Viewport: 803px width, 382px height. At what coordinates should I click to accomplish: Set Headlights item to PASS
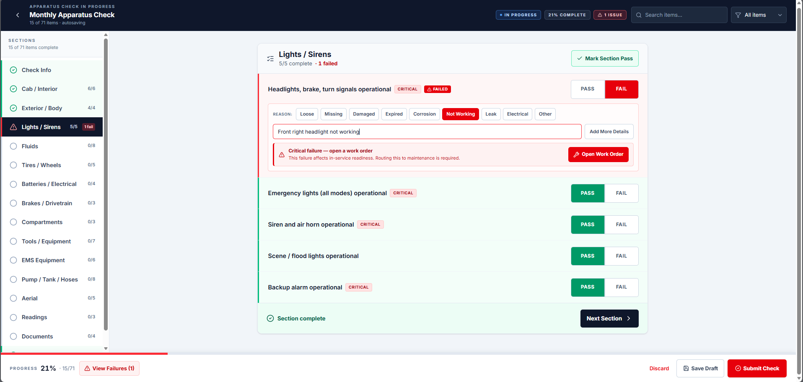tap(588, 89)
